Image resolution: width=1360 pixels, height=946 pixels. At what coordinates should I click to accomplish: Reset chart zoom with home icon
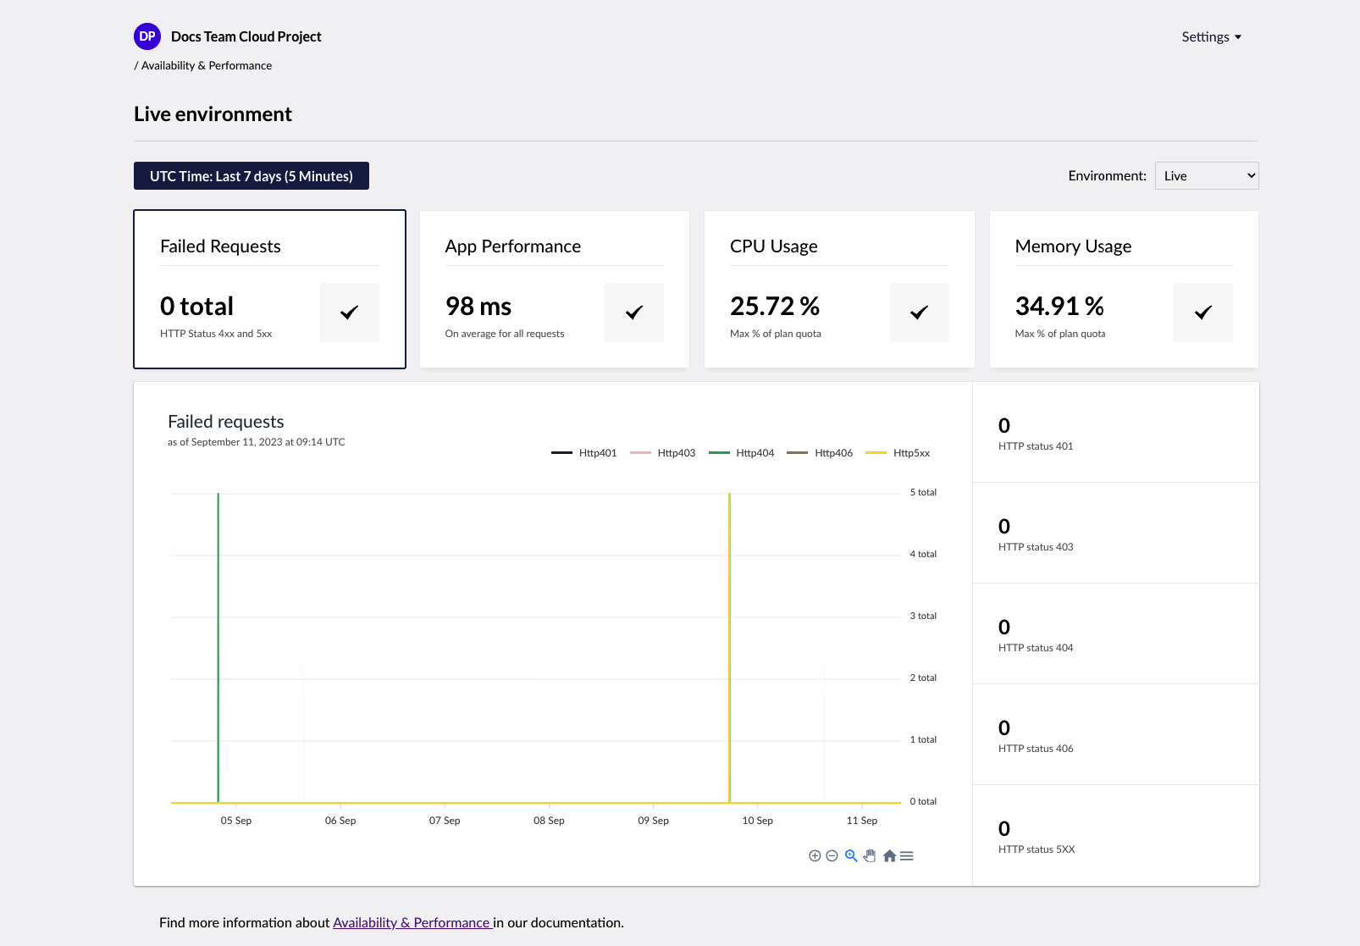point(889,856)
